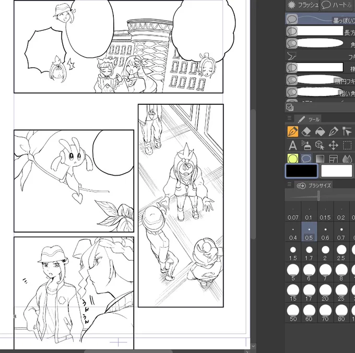This screenshot has height=353, width=355.
Task: Select the 楕円フキ ellipse balloon subtool
Action: pyautogui.click(x=320, y=80)
